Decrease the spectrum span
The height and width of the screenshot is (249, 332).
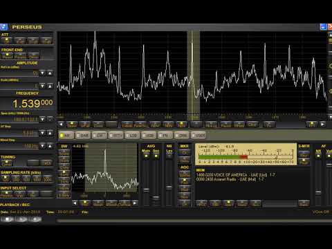point(42,119)
